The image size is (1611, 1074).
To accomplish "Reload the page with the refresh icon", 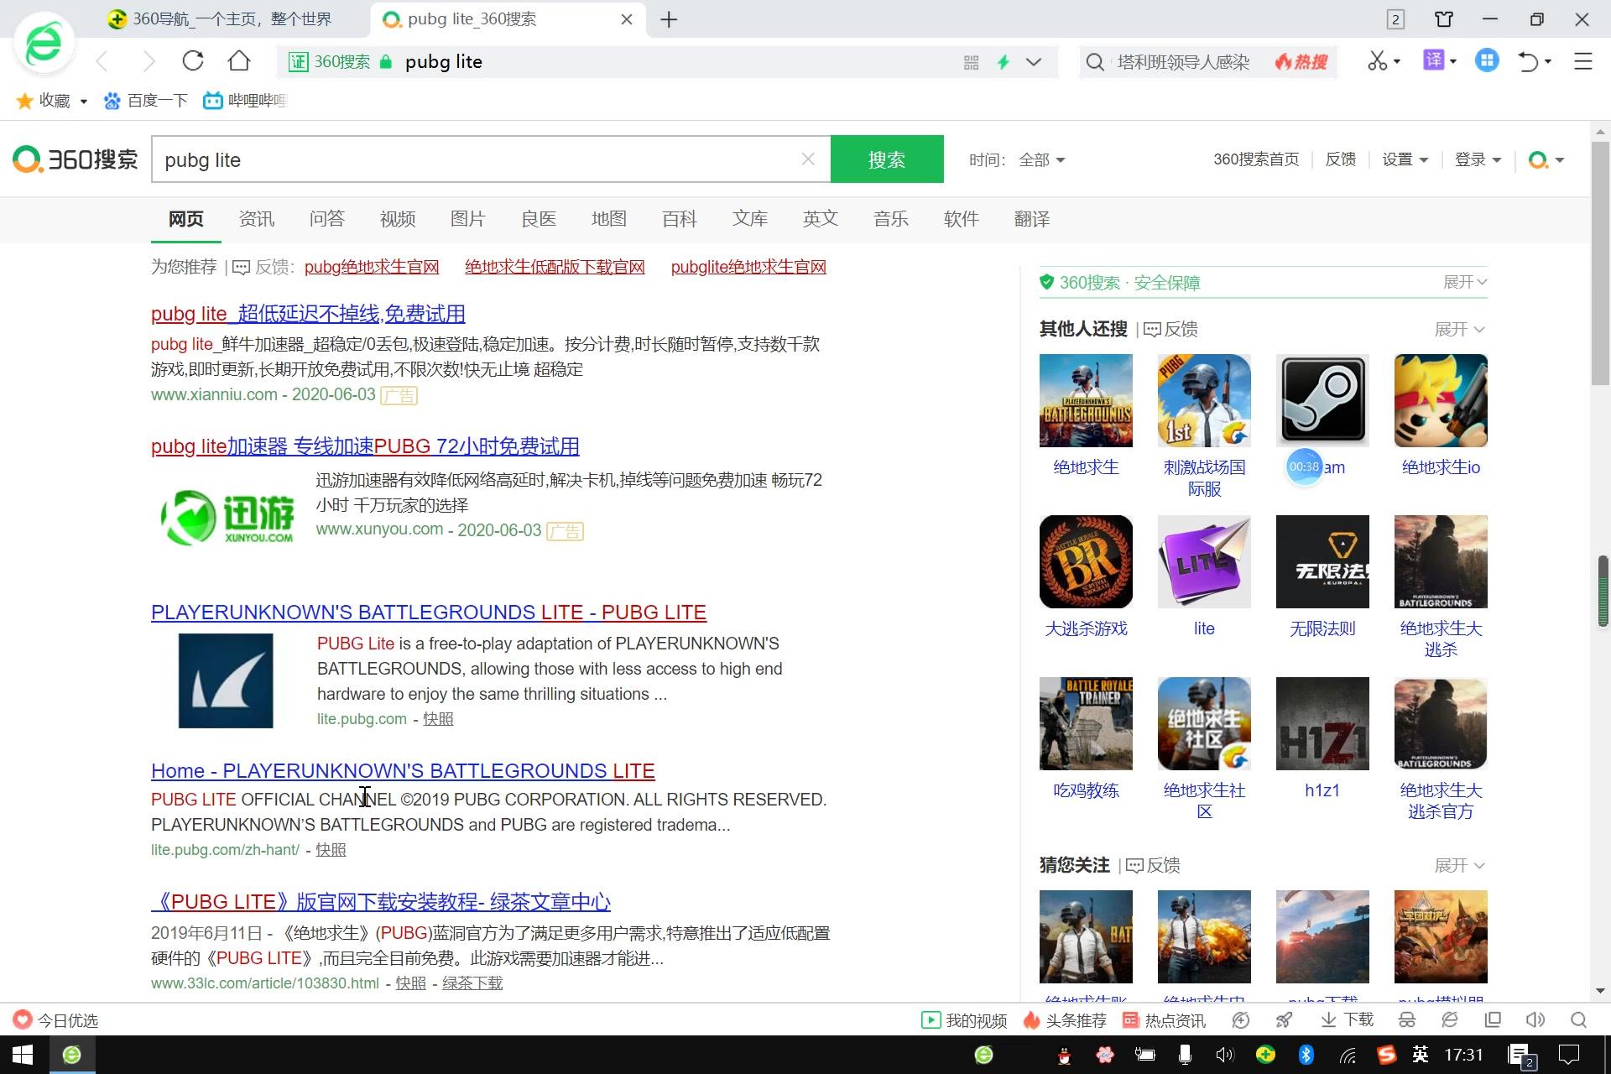I will point(193,61).
